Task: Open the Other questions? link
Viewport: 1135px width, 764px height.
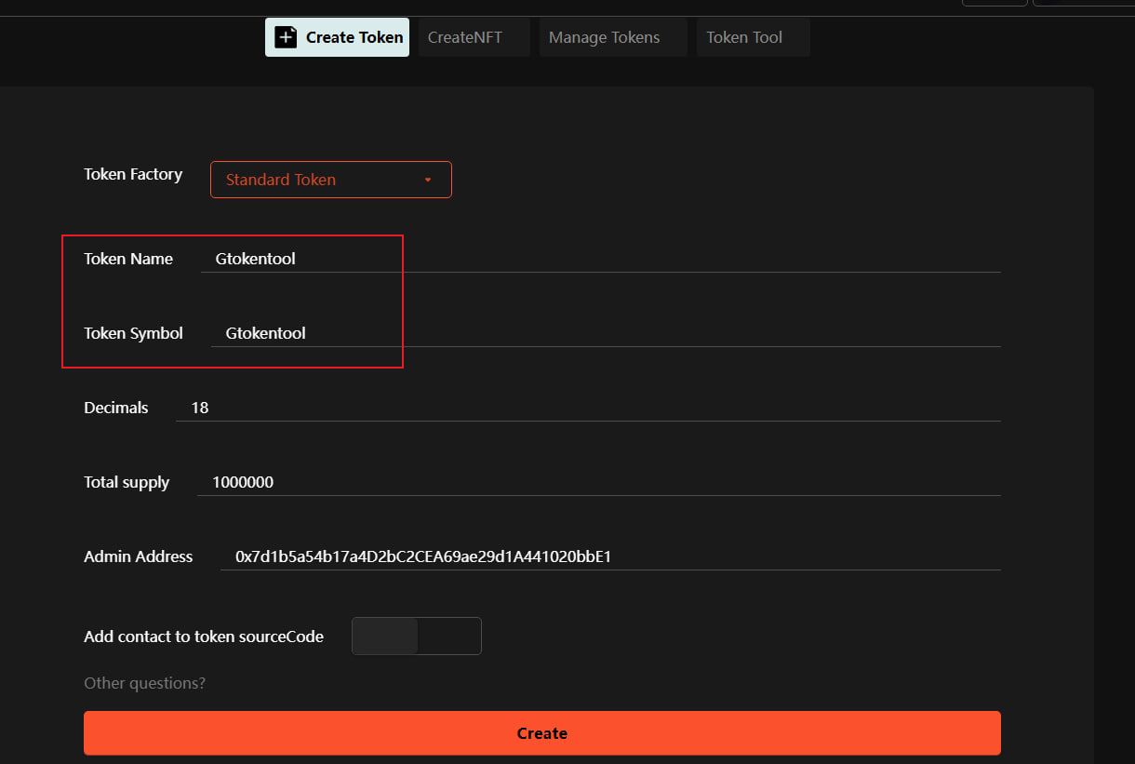Action: 144,683
